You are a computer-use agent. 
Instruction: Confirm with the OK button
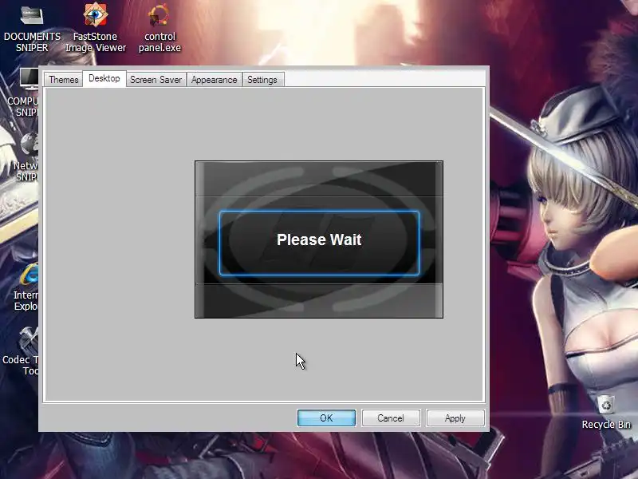pyautogui.click(x=326, y=418)
